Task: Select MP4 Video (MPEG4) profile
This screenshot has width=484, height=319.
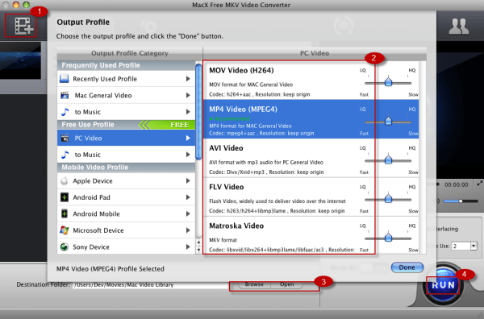Action: 311,118
